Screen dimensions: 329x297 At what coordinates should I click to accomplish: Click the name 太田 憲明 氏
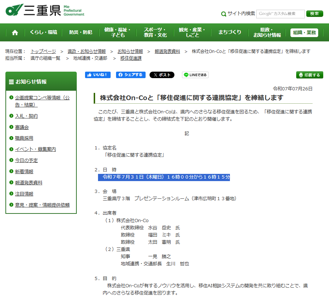(164, 242)
